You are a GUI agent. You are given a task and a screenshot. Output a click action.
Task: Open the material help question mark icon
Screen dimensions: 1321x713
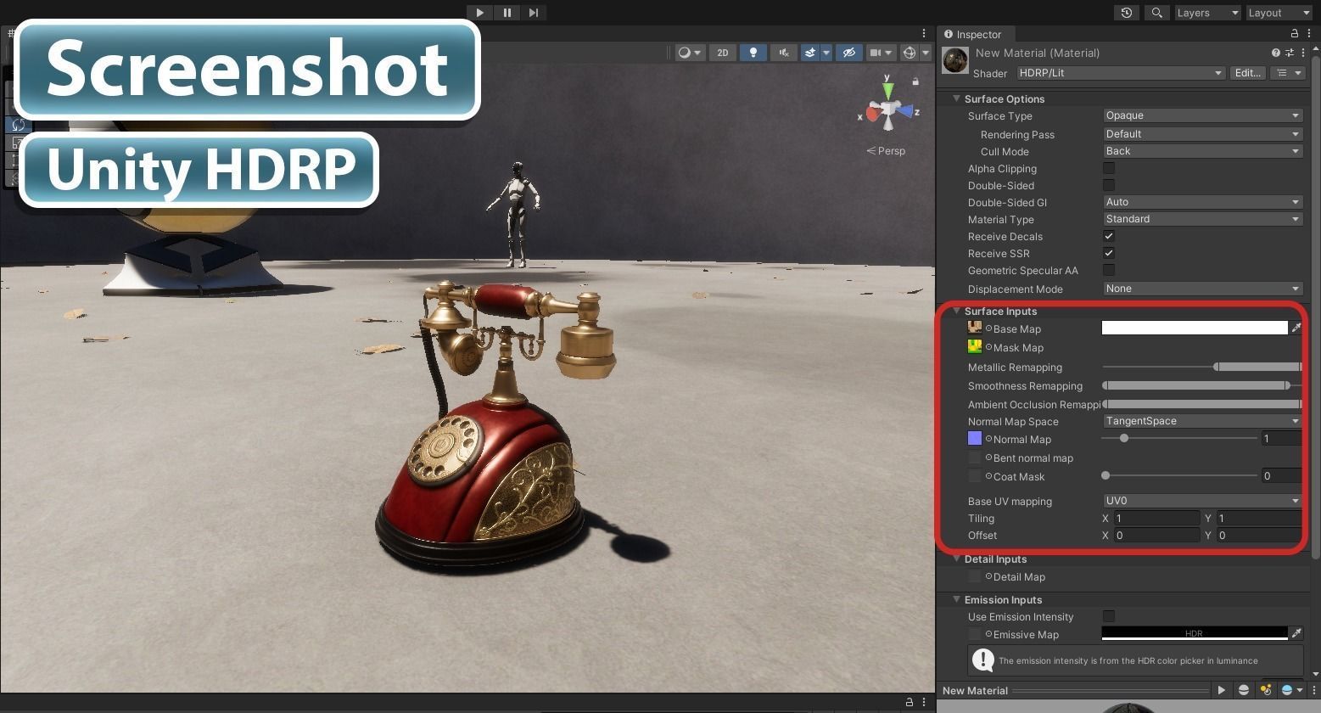pyautogui.click(x=1275, y=53)
